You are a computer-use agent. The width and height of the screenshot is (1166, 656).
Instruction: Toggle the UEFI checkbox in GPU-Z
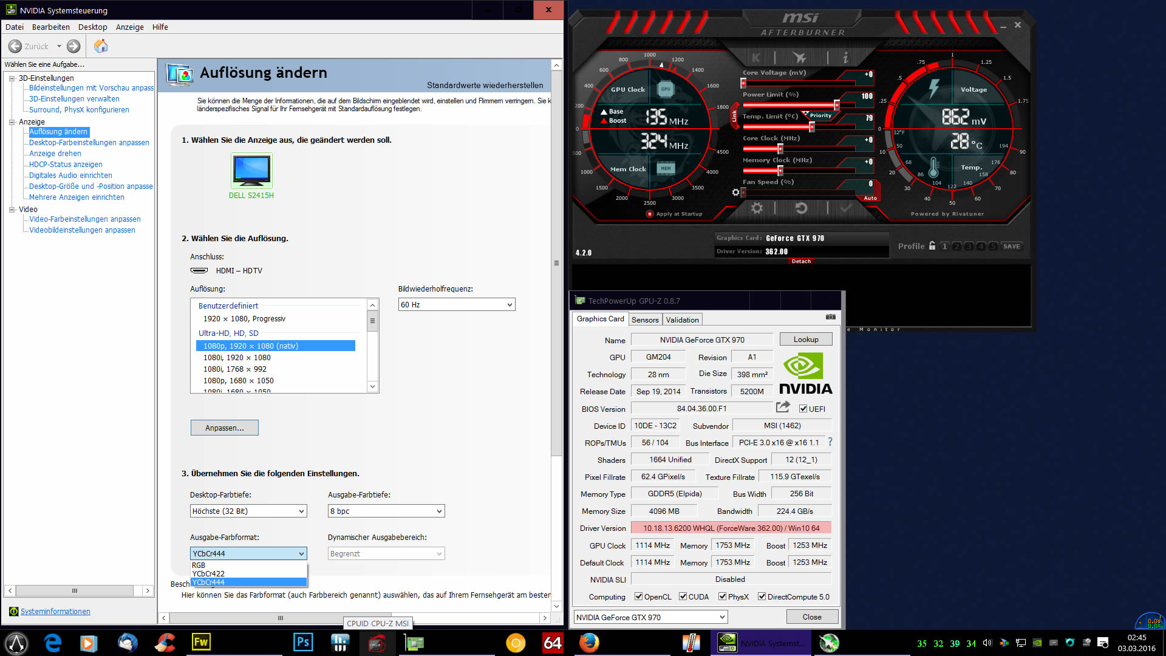[803, 409]
